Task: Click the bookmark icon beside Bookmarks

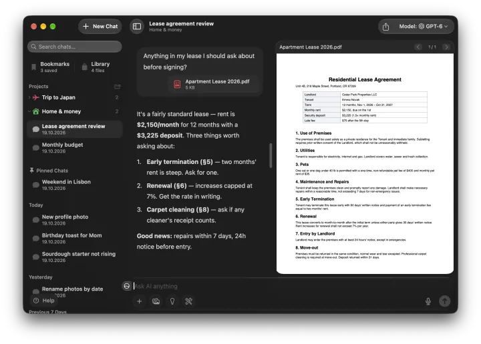Action: (x=34, y=67)
